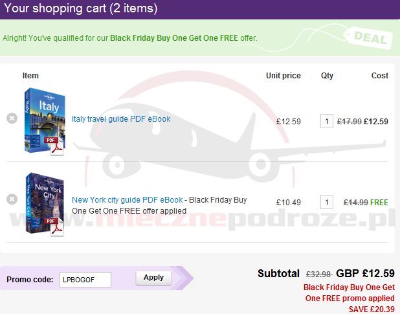400x314 pixels.
Task: Click quantity field for Italy guide
Action: coord(327,121)
